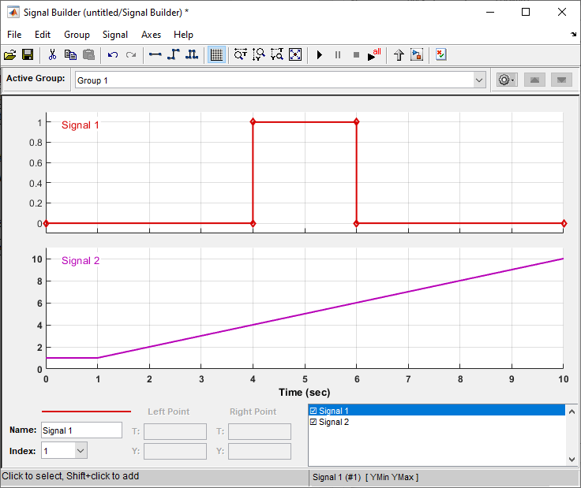Save the signal data with Save icon
The image size is (581, 488).
tap(28, 54)
